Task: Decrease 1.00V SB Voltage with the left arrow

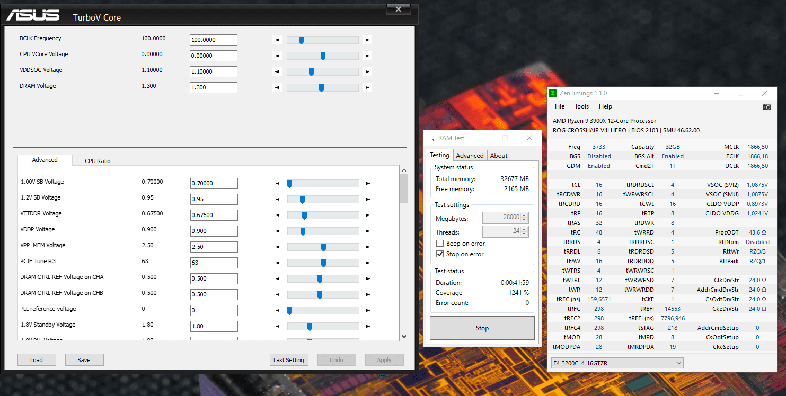Action: [277, 184]
